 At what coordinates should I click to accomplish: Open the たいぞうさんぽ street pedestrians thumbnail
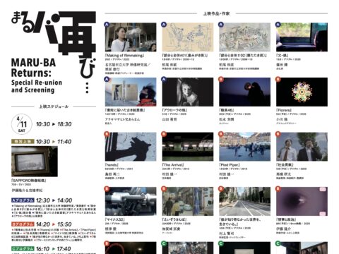[x=188, y=202]
